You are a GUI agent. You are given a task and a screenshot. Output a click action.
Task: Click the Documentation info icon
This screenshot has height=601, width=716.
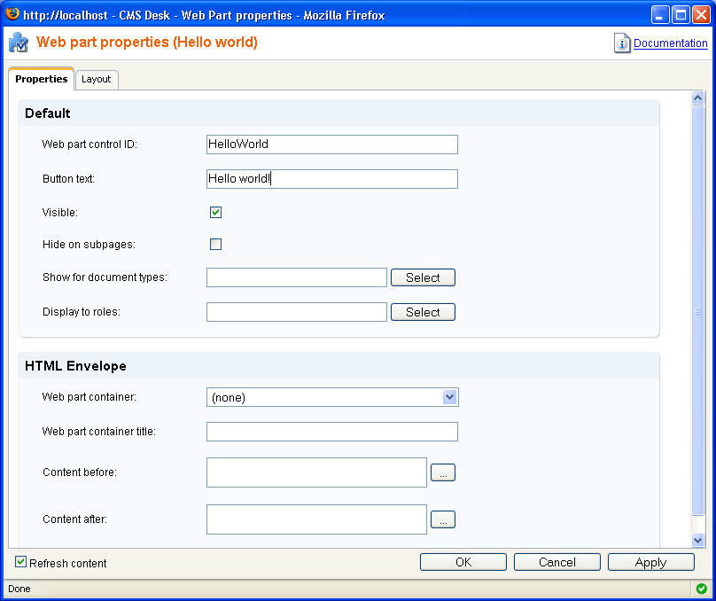click(x=622, y=43)
